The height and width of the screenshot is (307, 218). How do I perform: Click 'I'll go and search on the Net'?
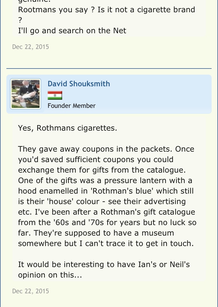click(72, 31)
